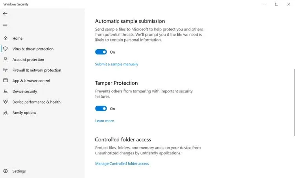Turn off Automatic sample submission toggle
The width and height of the screenshot is (295, 178).
coord(101,52)
